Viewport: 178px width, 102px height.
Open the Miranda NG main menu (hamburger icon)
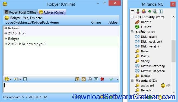(x=132, y=11)
